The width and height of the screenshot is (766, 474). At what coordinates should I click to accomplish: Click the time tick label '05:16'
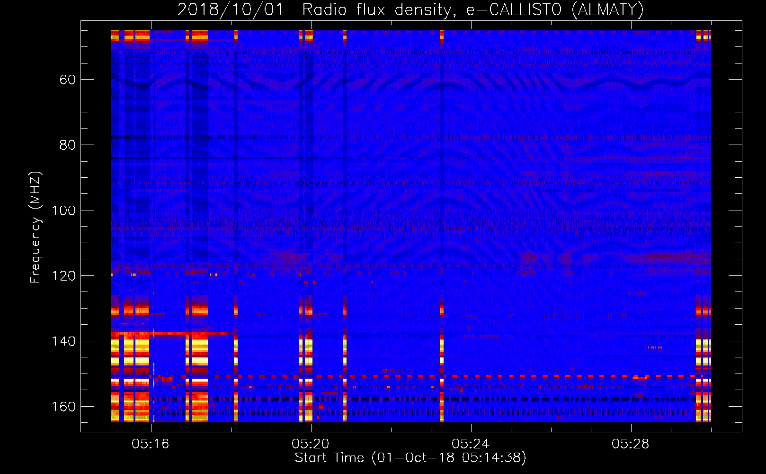[151, 444]
